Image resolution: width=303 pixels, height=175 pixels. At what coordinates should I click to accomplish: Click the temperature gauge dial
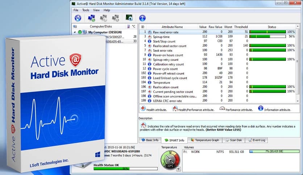click(170, 160)
